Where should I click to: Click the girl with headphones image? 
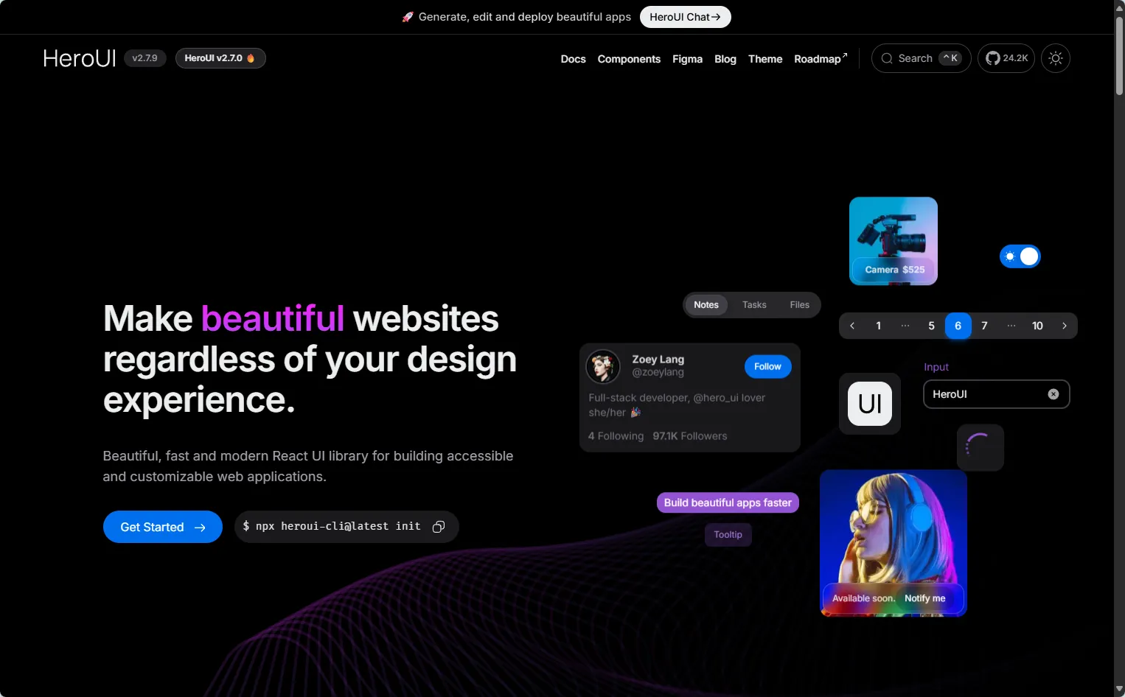(894, 543)
